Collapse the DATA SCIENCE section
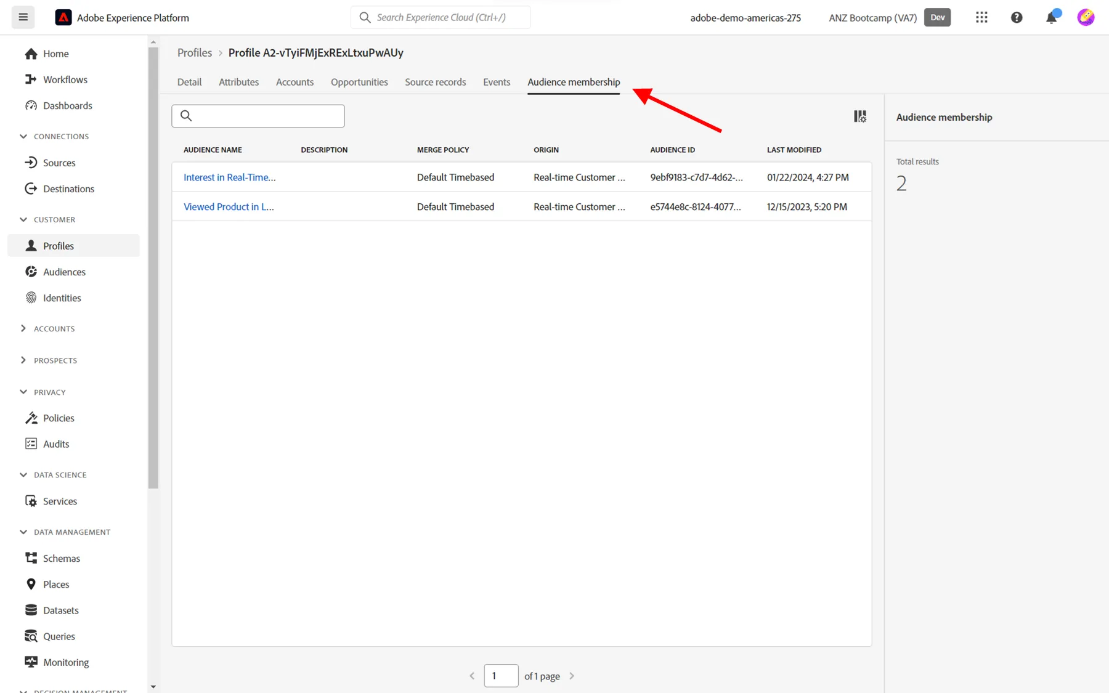 [x=53, y=474]
